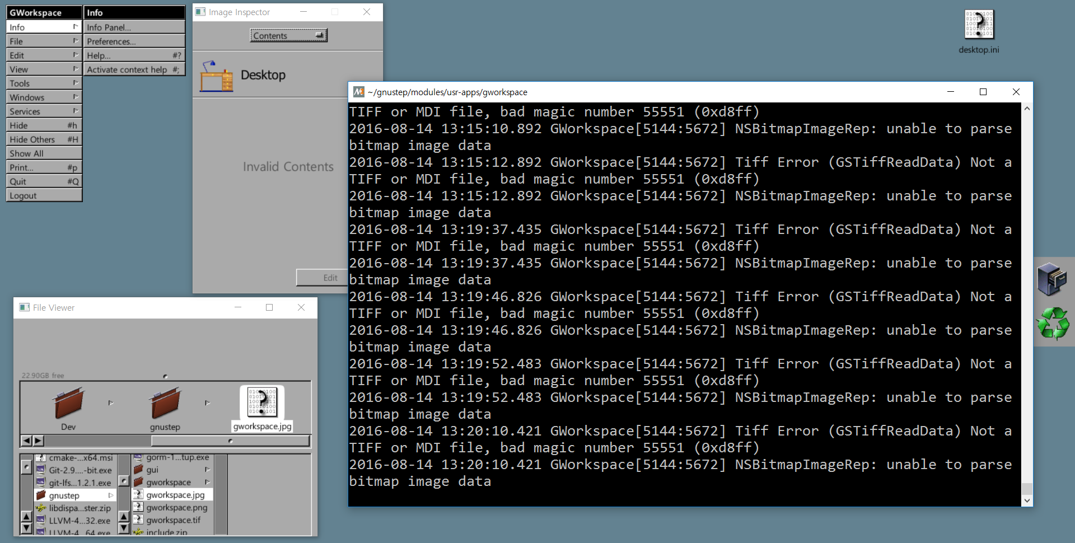Click the gworkspace.png file icon
This screenshot has width=1075, height=543.
click(138, 507)
